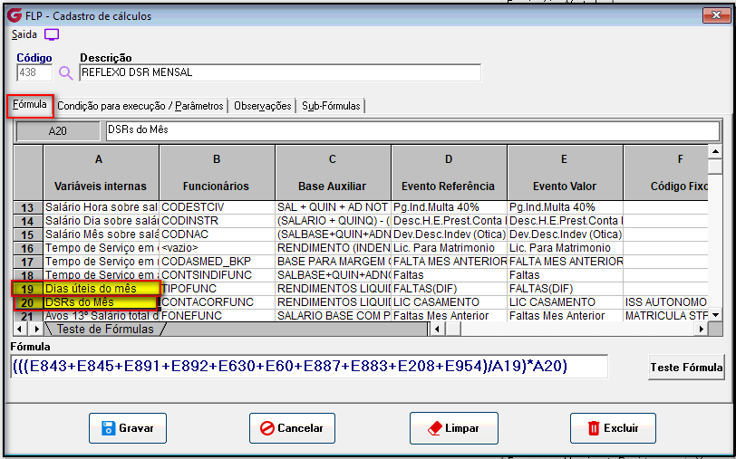Click cell FONEFUNC

pyautogui.click(x=217, y=316)
